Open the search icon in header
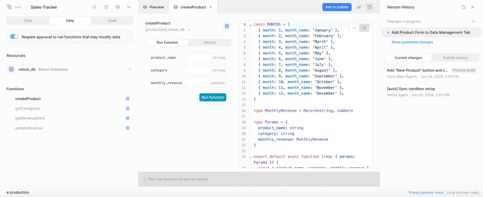Image resolution: width=483 pixels, height=197 pixels. point(95,7)
